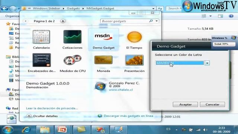
Task: Click the network signal tray icon
Action: [198, 130]
